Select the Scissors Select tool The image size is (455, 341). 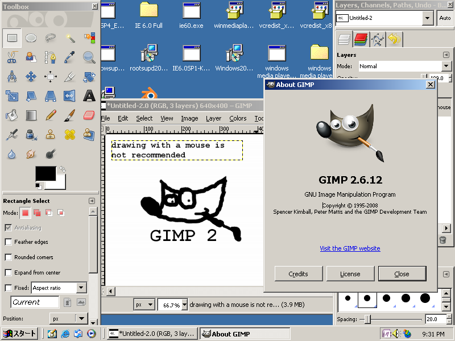point(12,57)
